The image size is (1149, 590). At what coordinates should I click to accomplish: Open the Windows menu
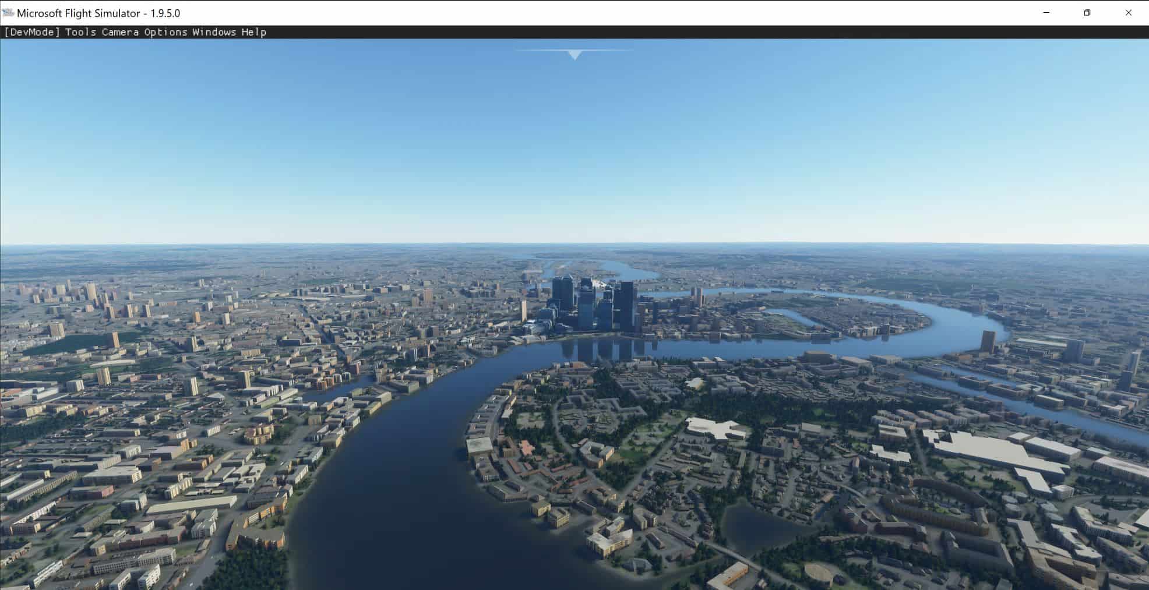(x=214, y=32)
